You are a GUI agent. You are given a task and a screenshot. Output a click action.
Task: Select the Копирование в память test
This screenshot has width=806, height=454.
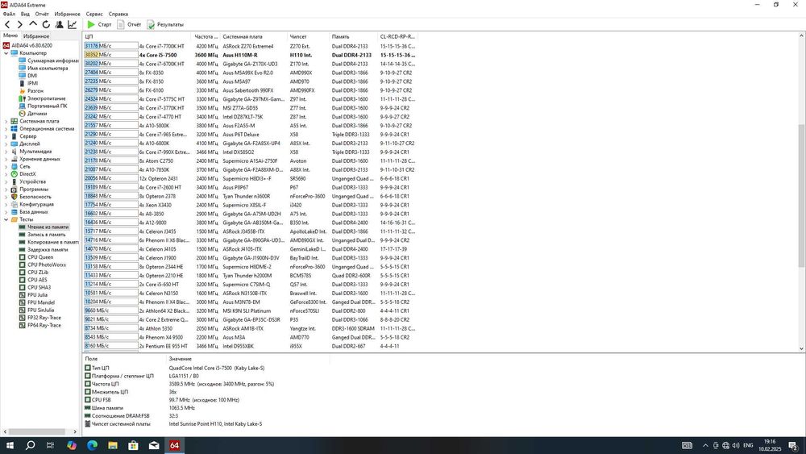point(52,242)
